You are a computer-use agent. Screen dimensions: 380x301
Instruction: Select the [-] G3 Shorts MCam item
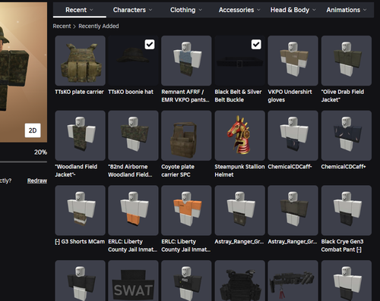tap(80, 210)
